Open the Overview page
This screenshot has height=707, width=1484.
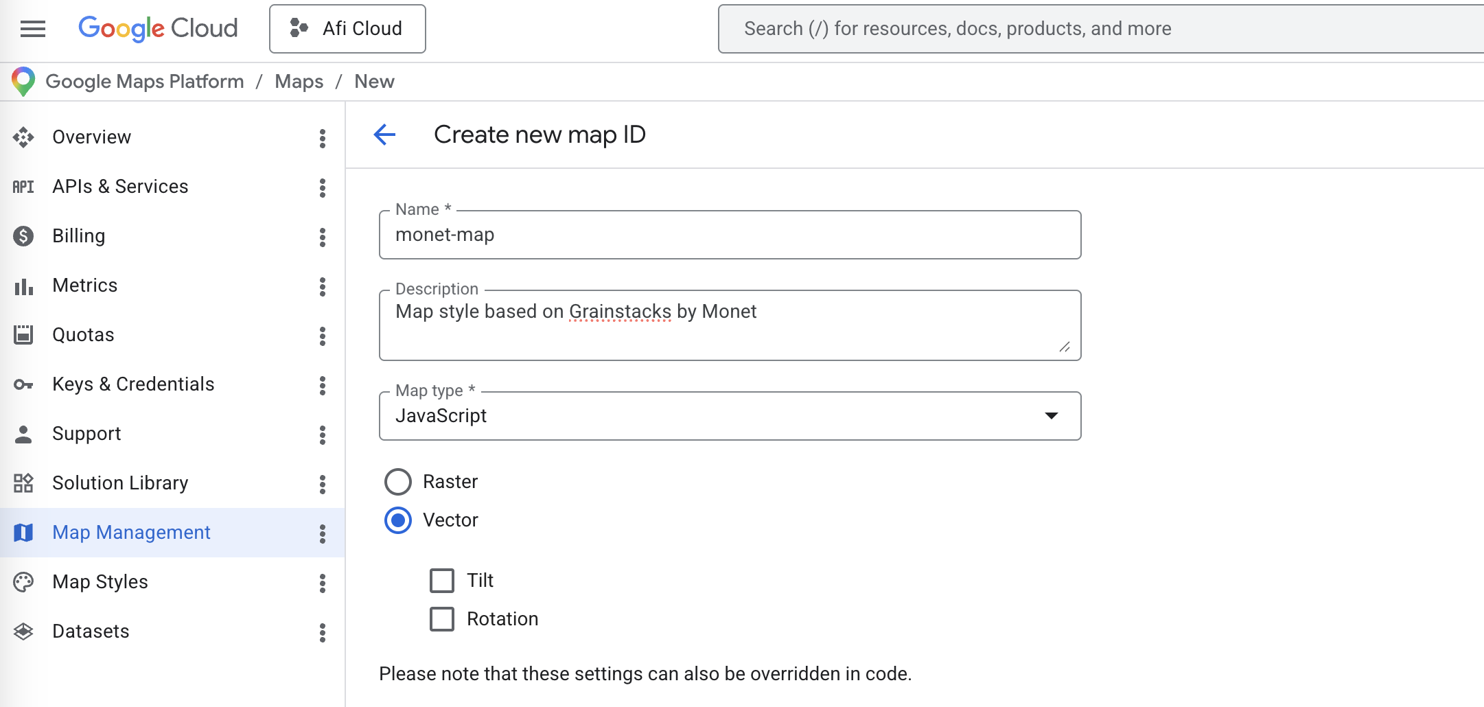92,137
